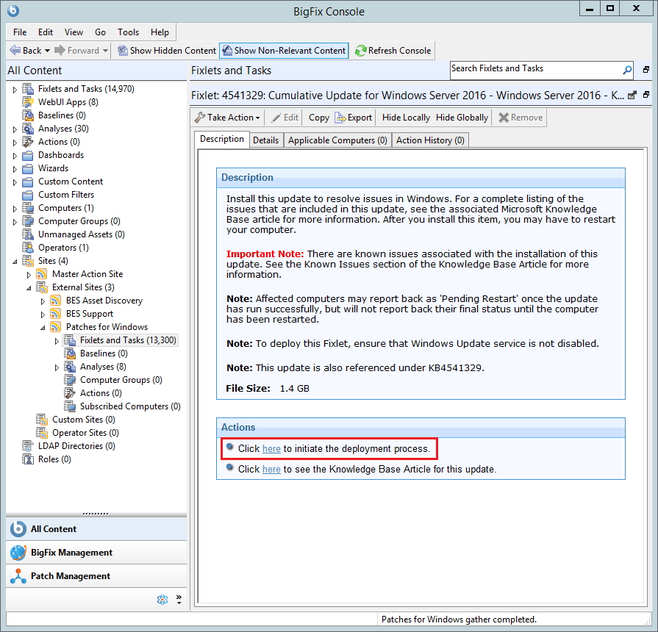Expand the BES Support site

pyautogui.click(x=43, y=314)
